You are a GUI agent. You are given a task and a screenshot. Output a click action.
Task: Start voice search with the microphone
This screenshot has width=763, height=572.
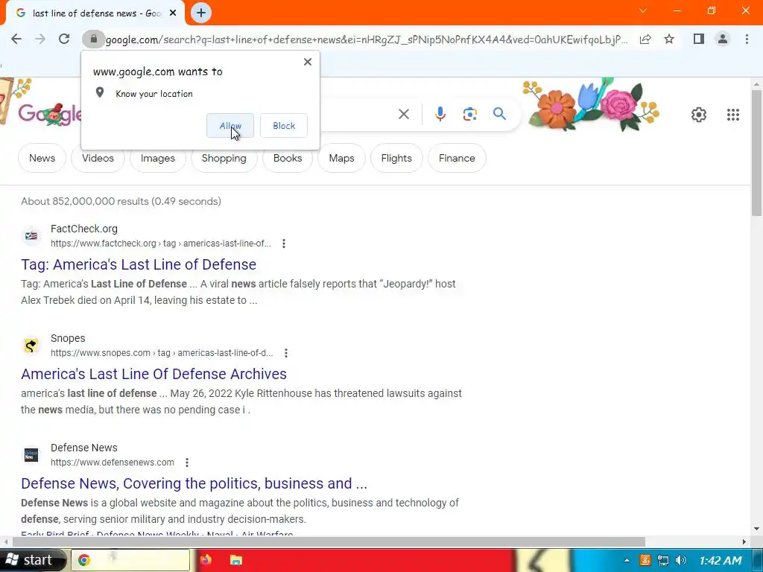(440, 114)
